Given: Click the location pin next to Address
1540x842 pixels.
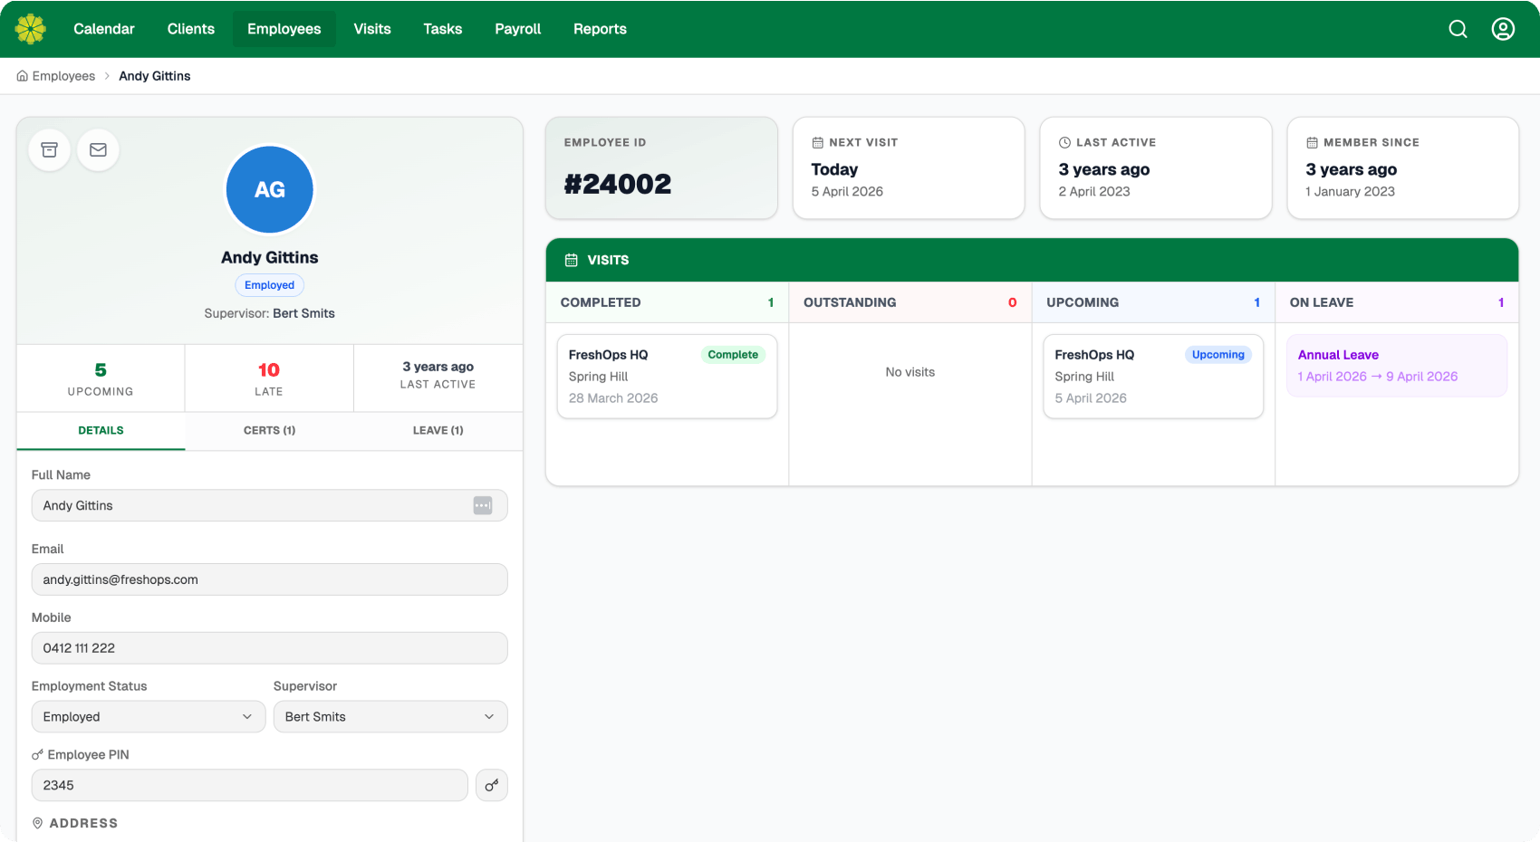Looking at the screenshot, I should pos(37,822).
